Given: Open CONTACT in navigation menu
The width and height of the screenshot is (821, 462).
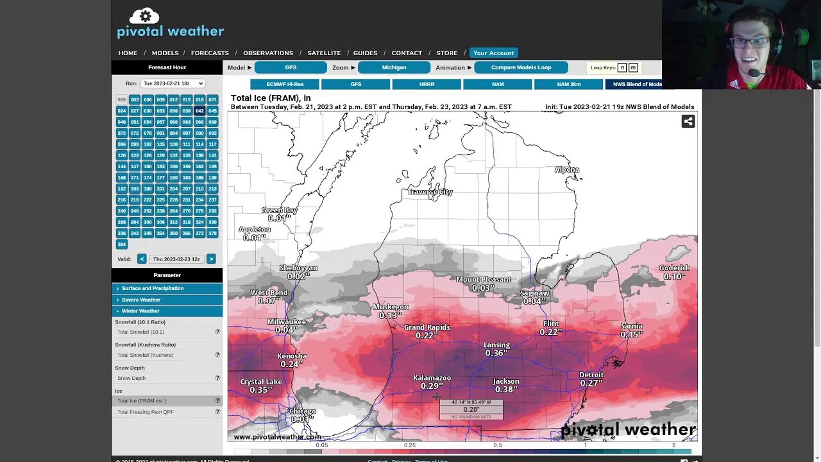Looking at the screenshot, I should 407,53.
